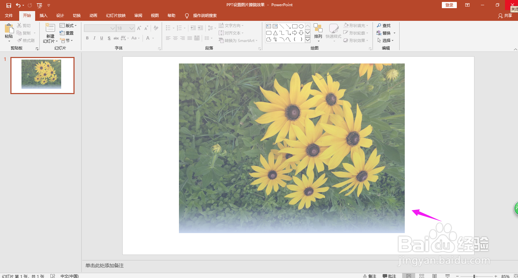Screen dimensions: 518x278
Task: Select the rectangle shape
Action: click(x=295, y=26)
